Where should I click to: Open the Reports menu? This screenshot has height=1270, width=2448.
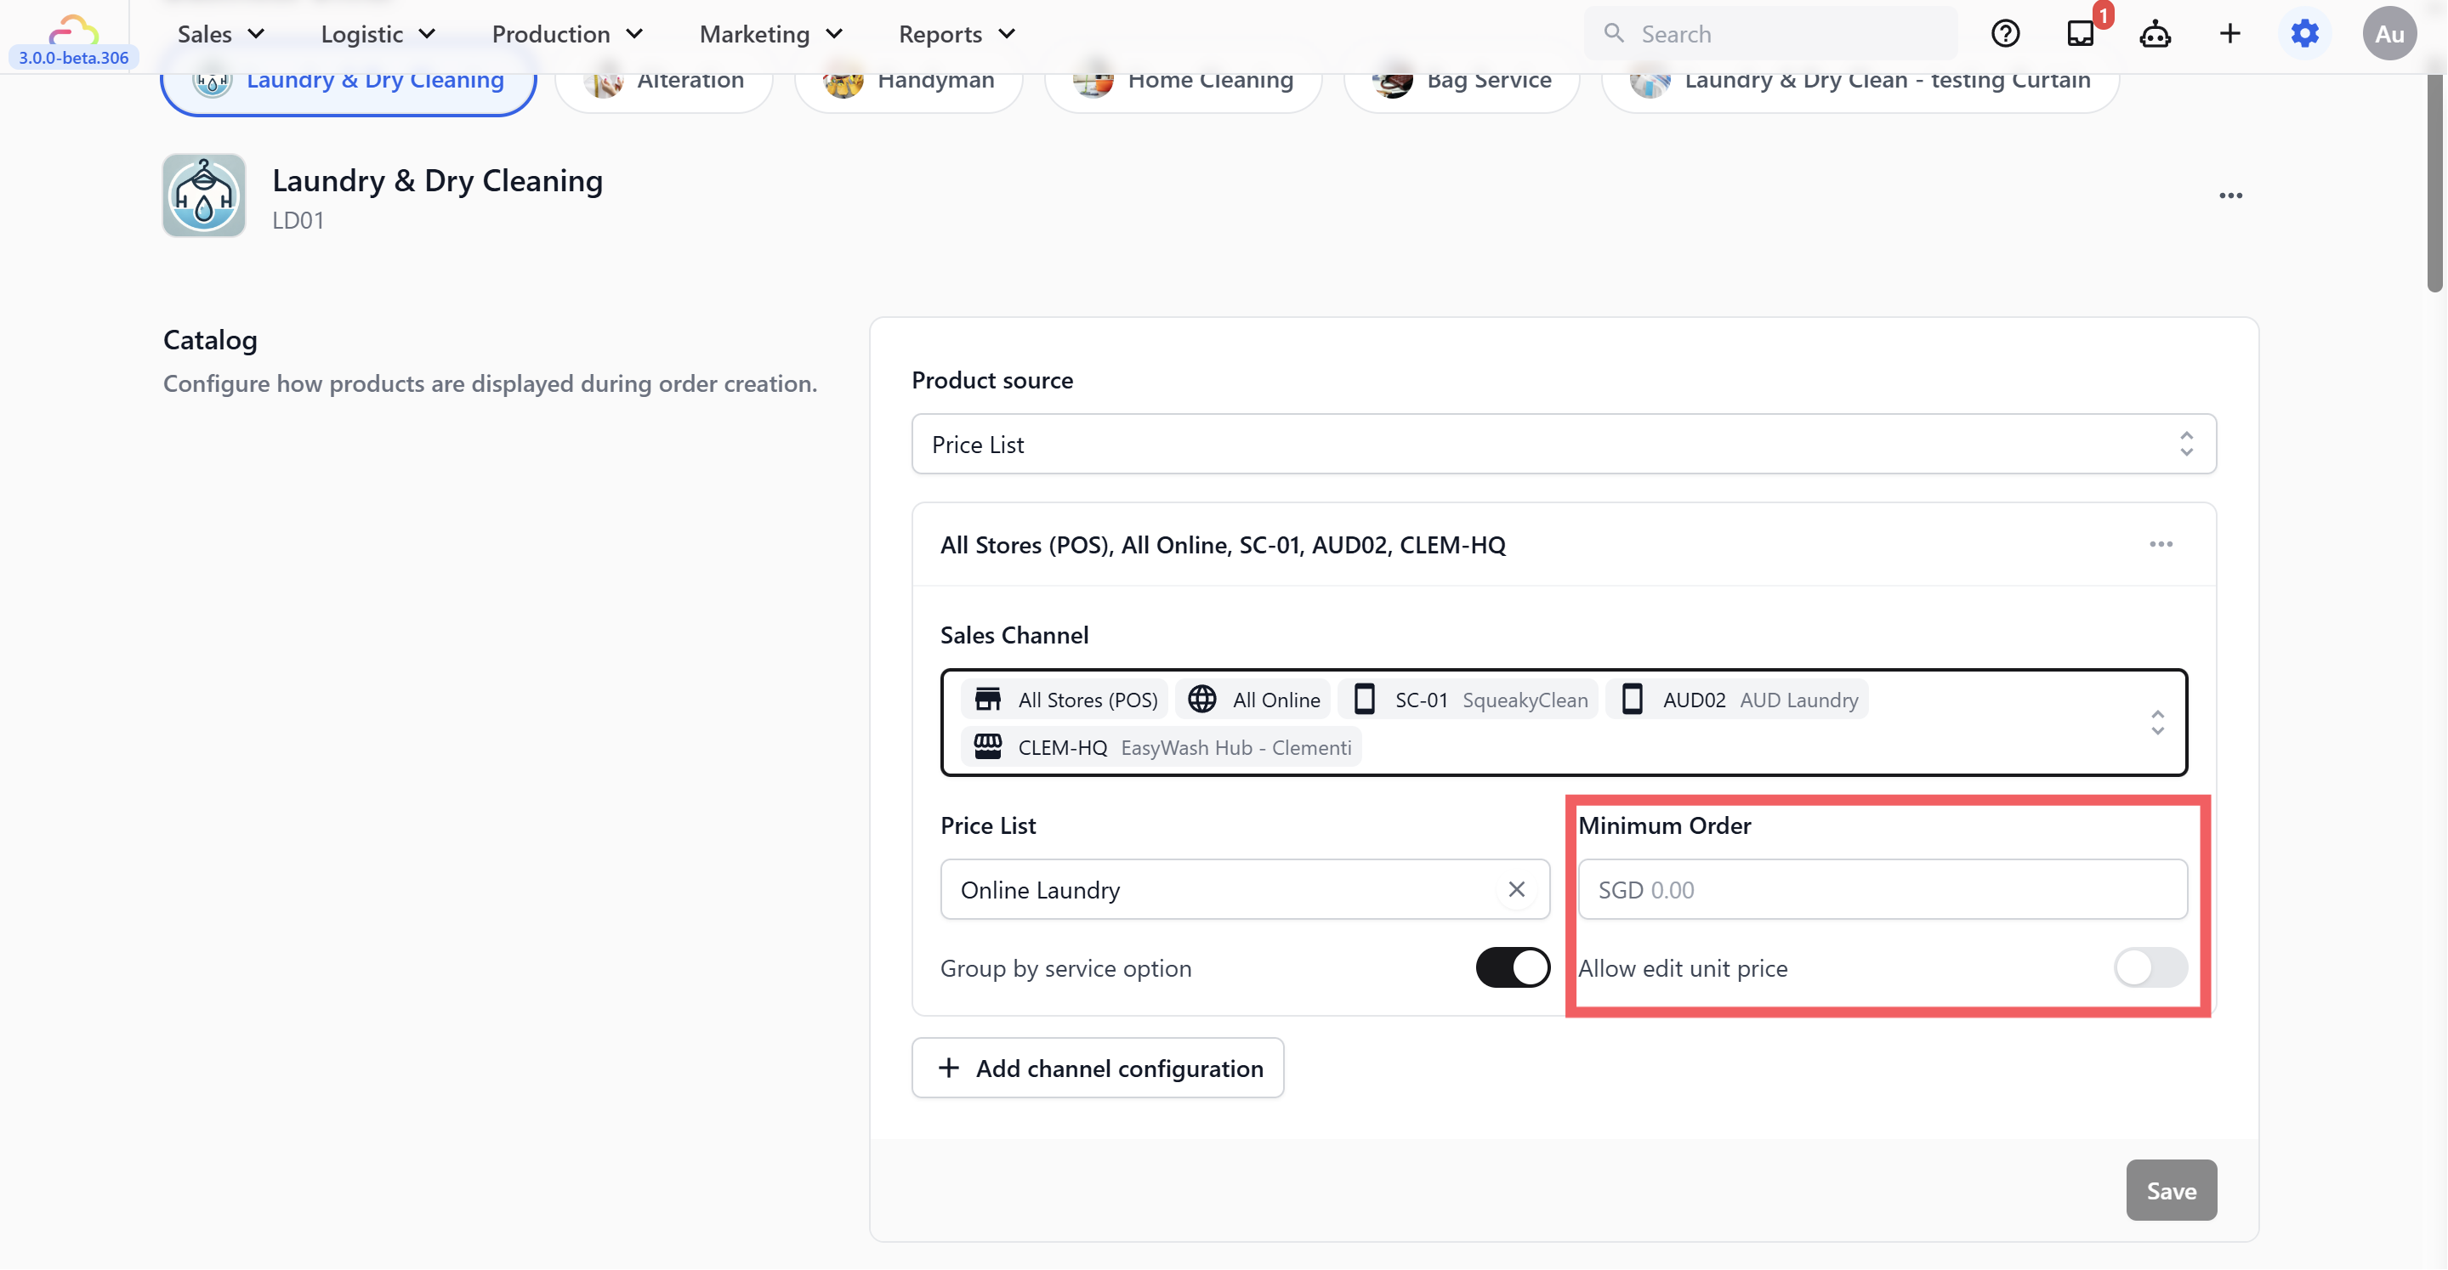(957, 34)
